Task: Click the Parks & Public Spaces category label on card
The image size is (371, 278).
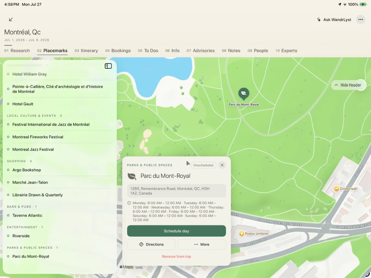Action: click(150, 165)
